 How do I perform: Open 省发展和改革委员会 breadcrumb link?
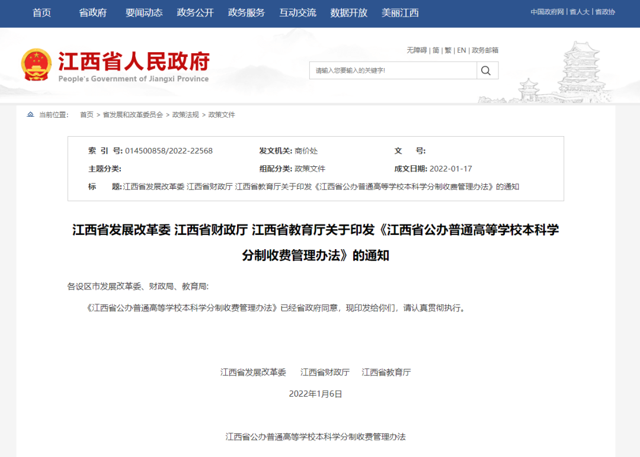tap(132, 114)
